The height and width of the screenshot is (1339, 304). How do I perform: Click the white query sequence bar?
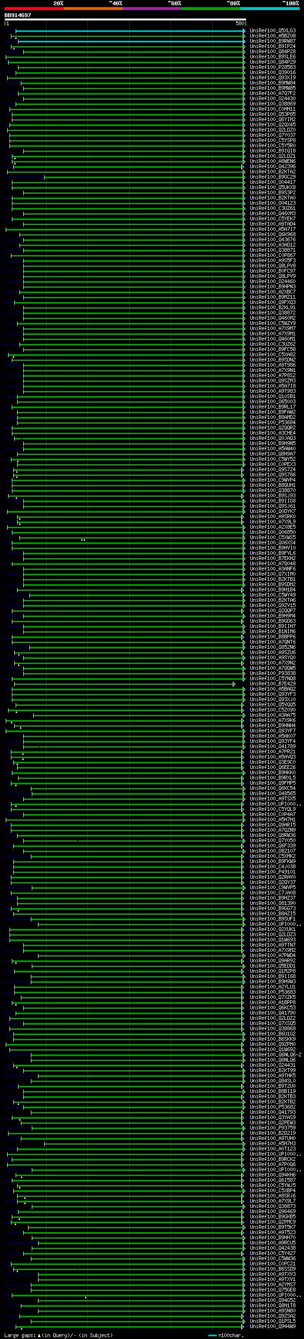click(125, 19)
